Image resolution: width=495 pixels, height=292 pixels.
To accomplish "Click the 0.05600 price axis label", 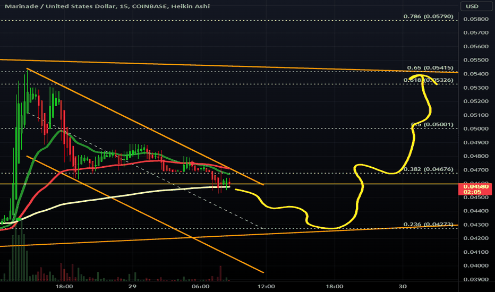I will (476, 46).
